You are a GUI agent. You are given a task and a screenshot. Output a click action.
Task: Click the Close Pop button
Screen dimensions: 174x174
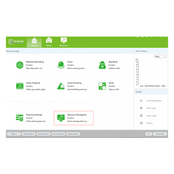coord(160,134)
